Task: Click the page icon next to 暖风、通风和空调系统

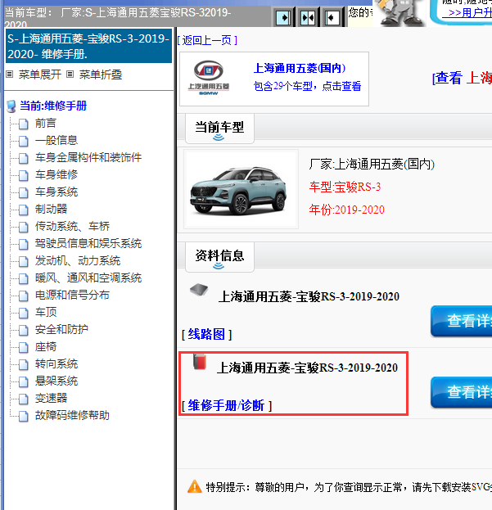Action: coord(23,279)
